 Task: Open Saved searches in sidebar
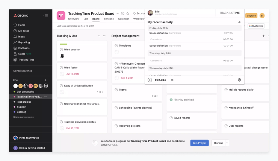click(x=23, y=71)
